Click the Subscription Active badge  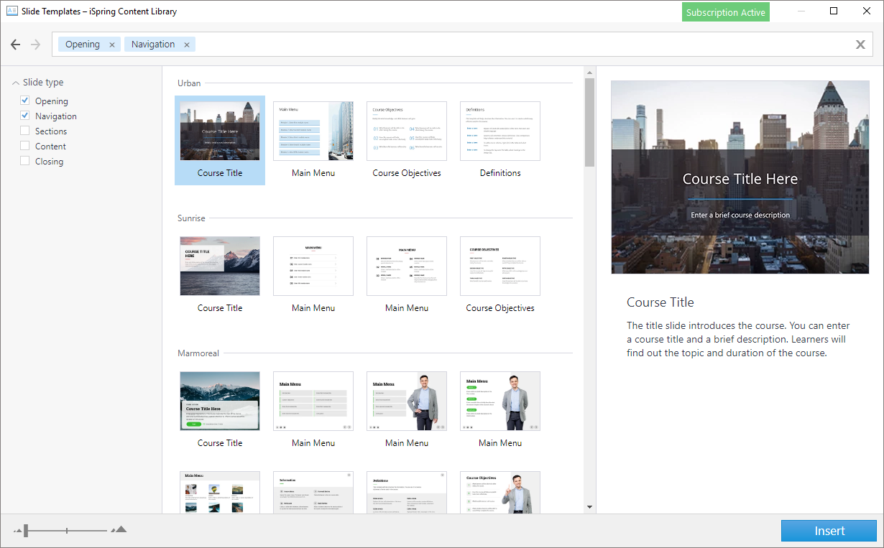coord(725,11)
